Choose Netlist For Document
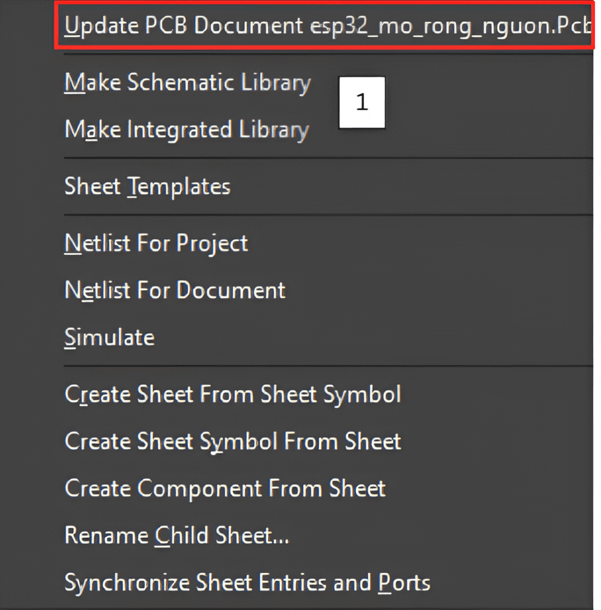This screenshot has height=610, width=601. pyautogui.click(x=175, y=291)
